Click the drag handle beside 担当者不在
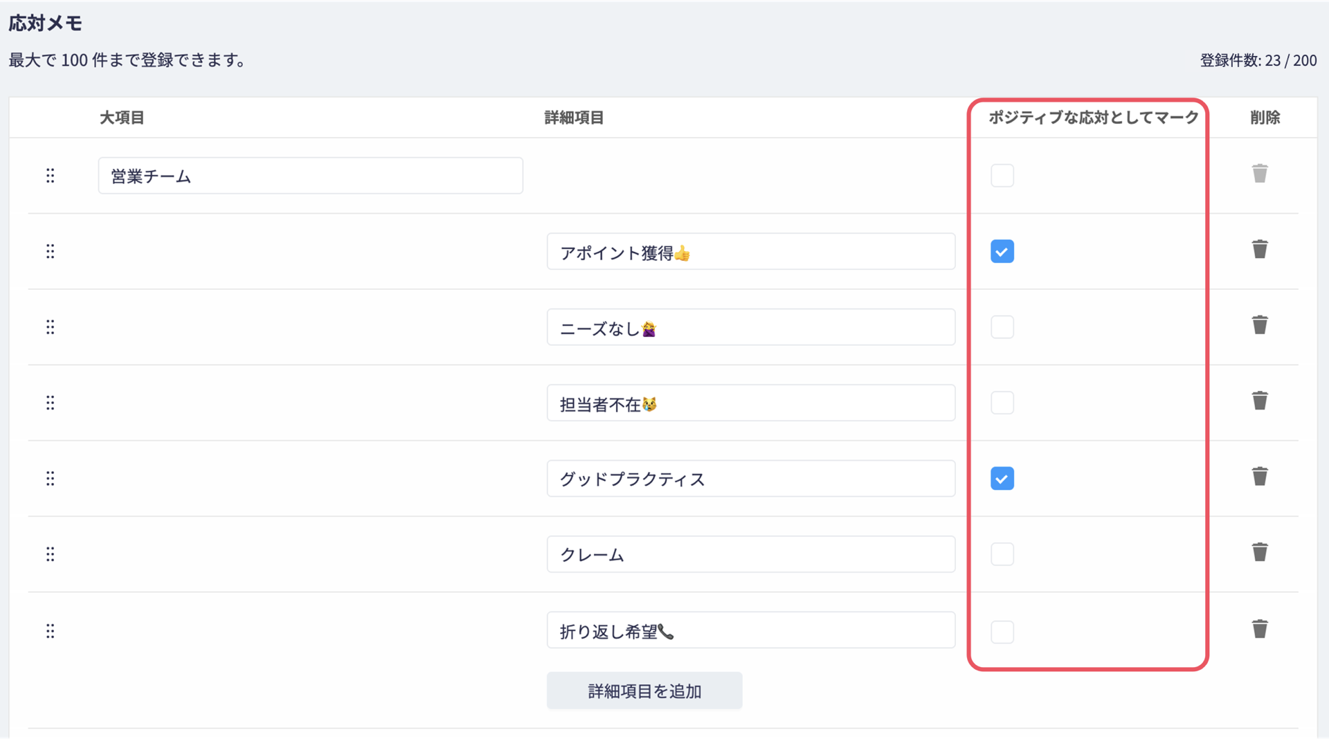This screenshot has height=739, width=1329. (50, 403)
